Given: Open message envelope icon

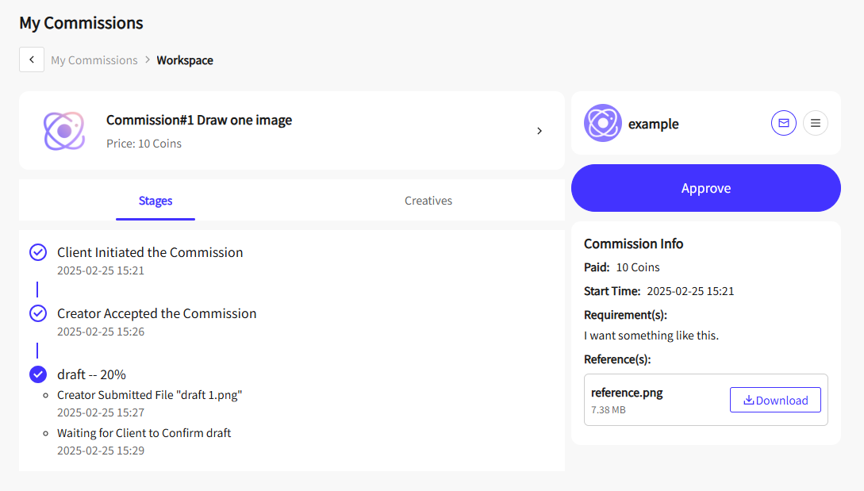Looking at the screenshot, I should (784, 123).
